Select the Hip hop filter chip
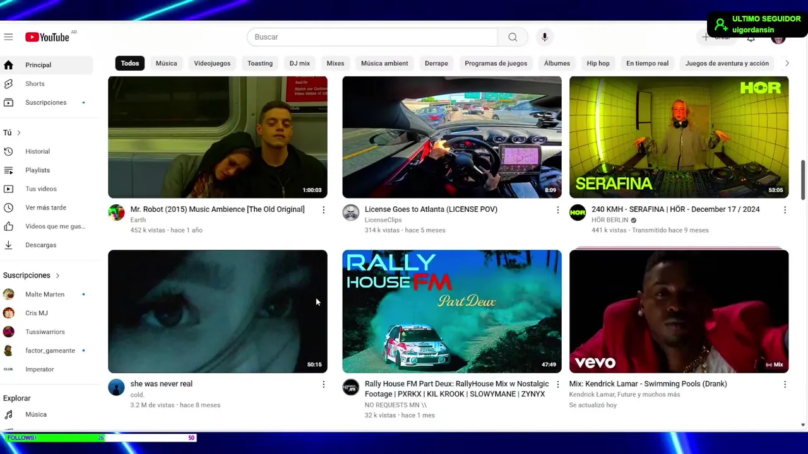 click(x=598, y=63)
